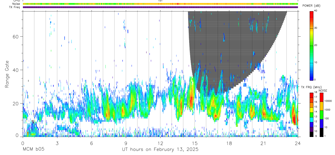This screenshot has width=335, height=155.
Task: Click the x-axis tick label 21
Action: tap(264, 143)
